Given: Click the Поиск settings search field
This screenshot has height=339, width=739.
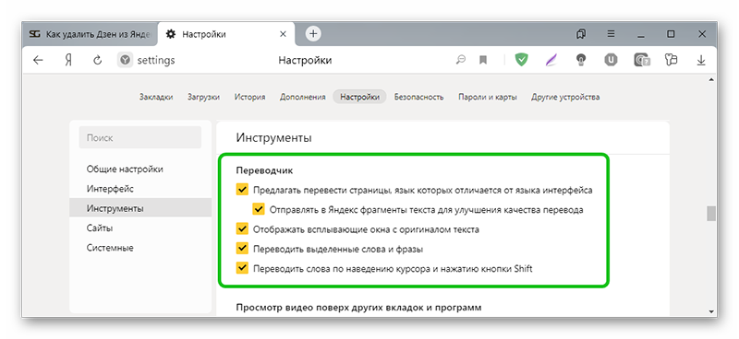Looking at the screenshot, I should 140,138.
